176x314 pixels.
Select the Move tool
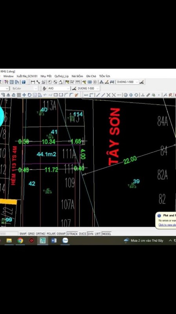(24, 95)
